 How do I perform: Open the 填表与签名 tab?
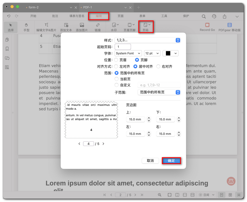click(x=77, y=16)
